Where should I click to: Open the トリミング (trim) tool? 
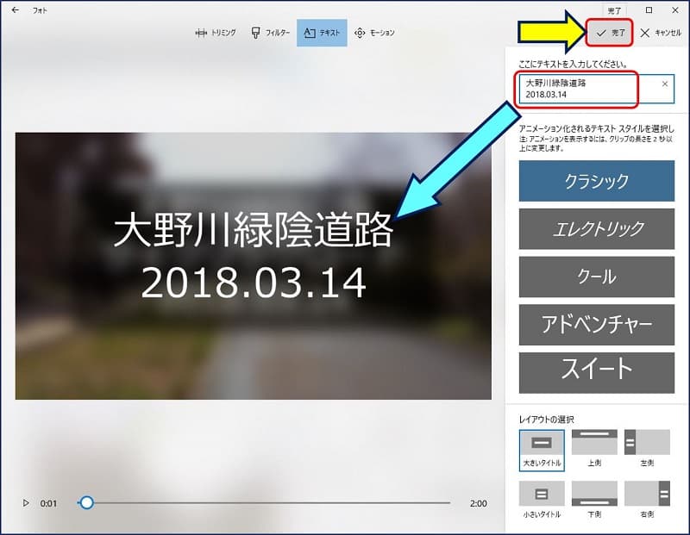coord(216,33)
